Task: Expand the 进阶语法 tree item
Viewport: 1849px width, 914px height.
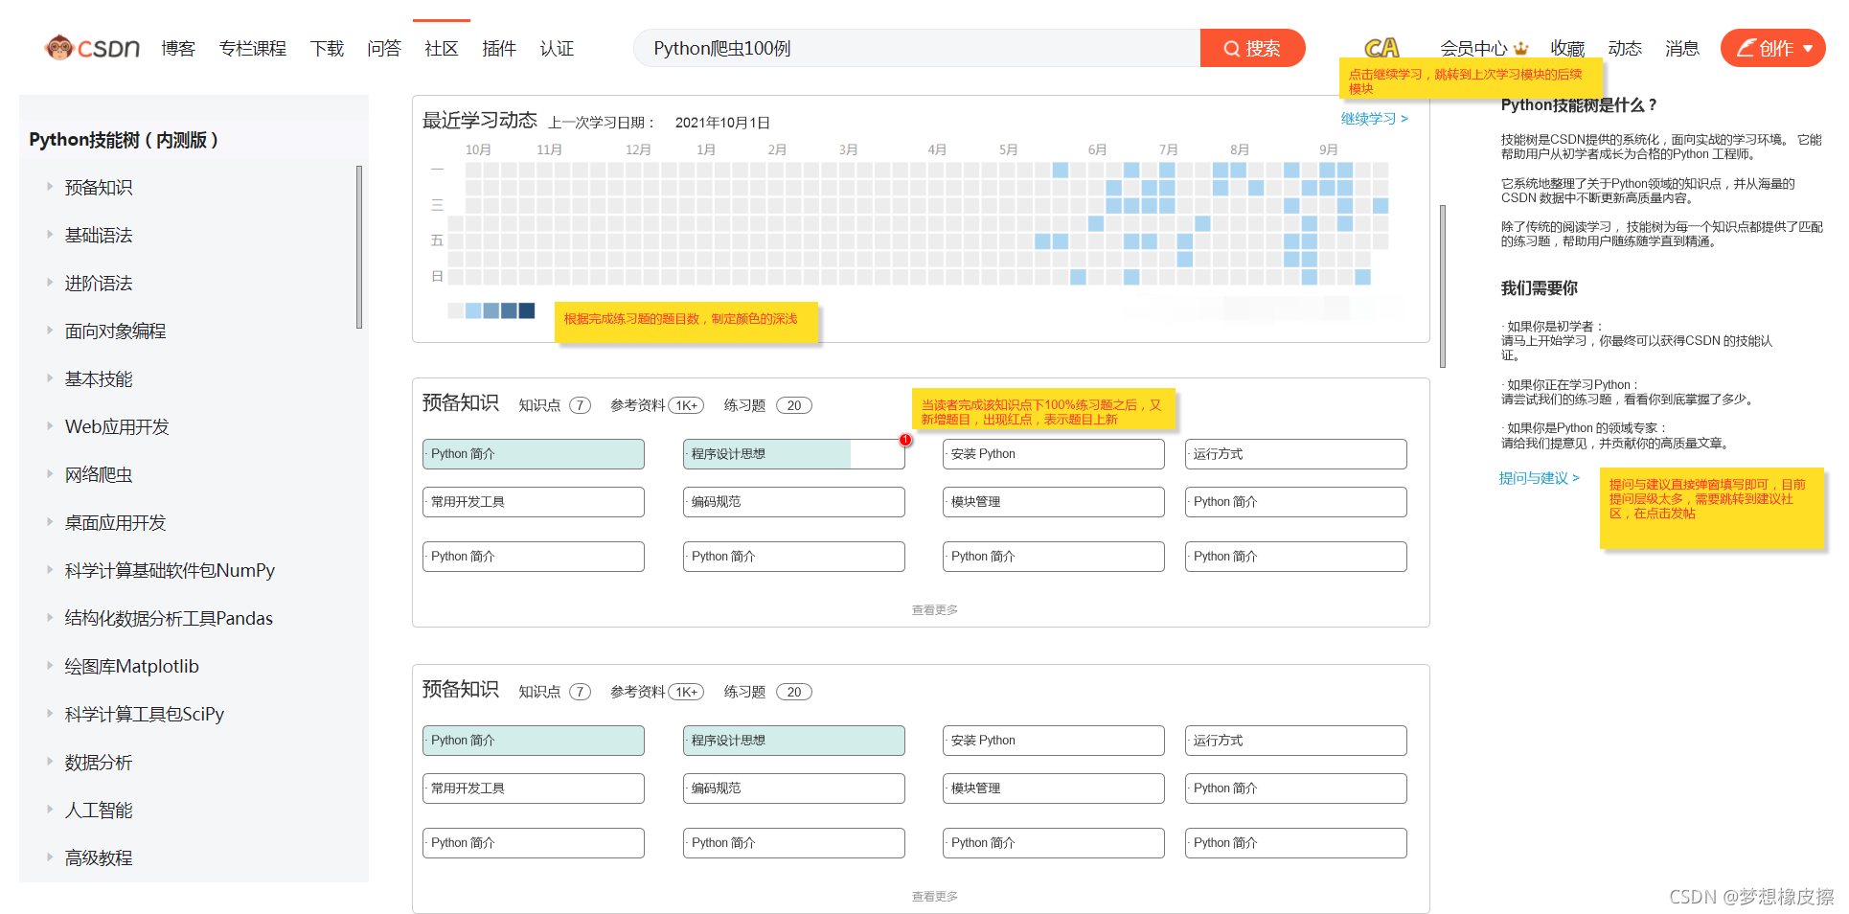Action: click(x=50, y=283)
